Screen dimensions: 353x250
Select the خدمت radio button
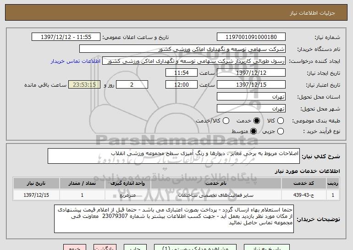pyautogui.click(x=257, y=121)
